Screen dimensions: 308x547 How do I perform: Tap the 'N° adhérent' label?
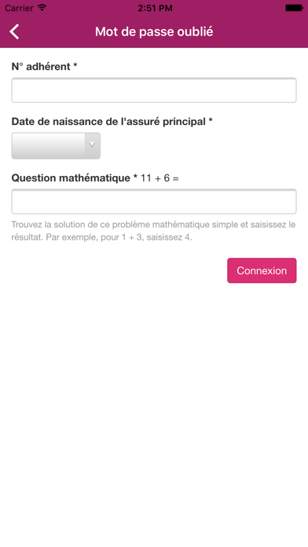[x=41, y=66]
